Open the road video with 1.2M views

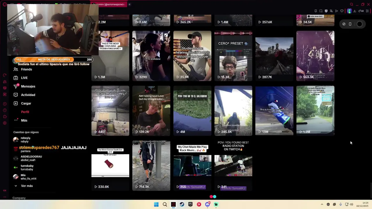pyautogui.click(x=315, y=111)
